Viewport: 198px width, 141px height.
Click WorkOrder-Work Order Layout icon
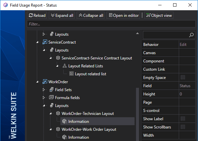pos(58,129)
